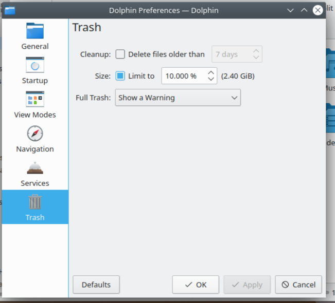Click the Navigation compass icon
The image size is (335, 303).
(35, 134)
